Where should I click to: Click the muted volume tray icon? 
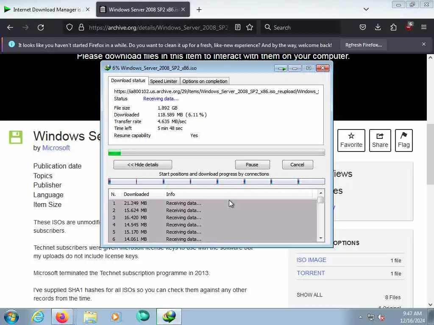click(x=381, y=317)
